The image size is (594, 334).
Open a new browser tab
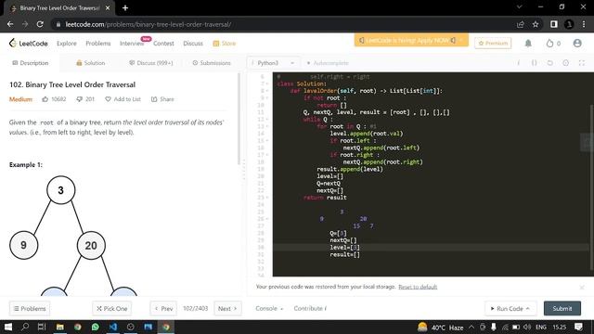(125, 7)
